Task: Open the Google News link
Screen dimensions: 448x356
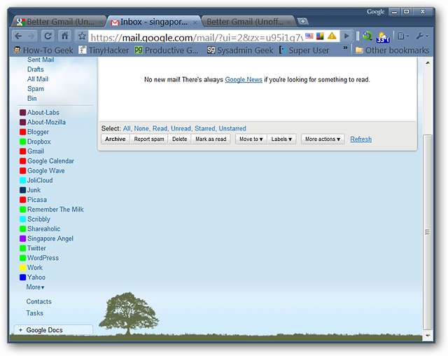Action: tap(244, 80)
